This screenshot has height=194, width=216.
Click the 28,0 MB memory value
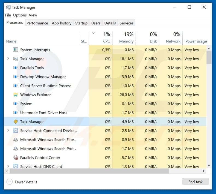pos(127,95)
